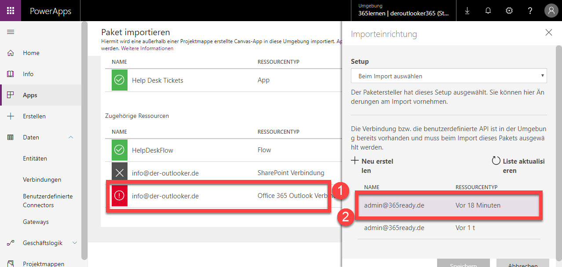Click the PowerApps title

(x=51, y=11)
